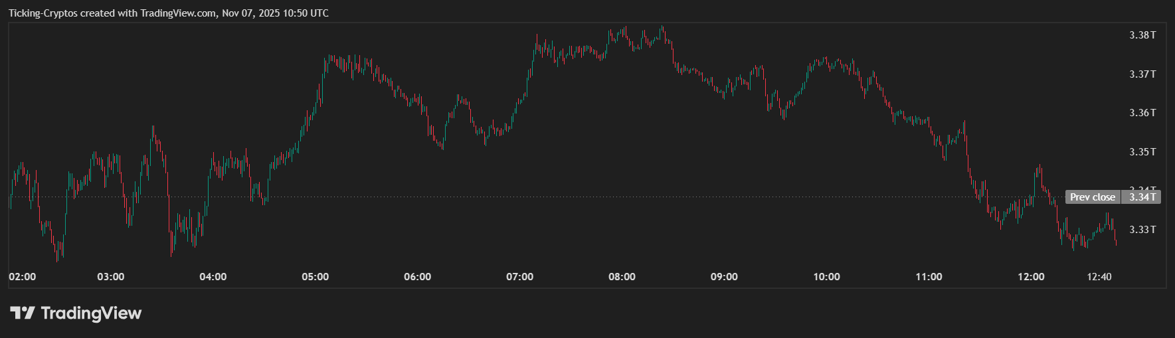The height and width of the screenshot is (338, 1175).
Task: Click the TradingView wordmark text
Action: click(91, 313)
